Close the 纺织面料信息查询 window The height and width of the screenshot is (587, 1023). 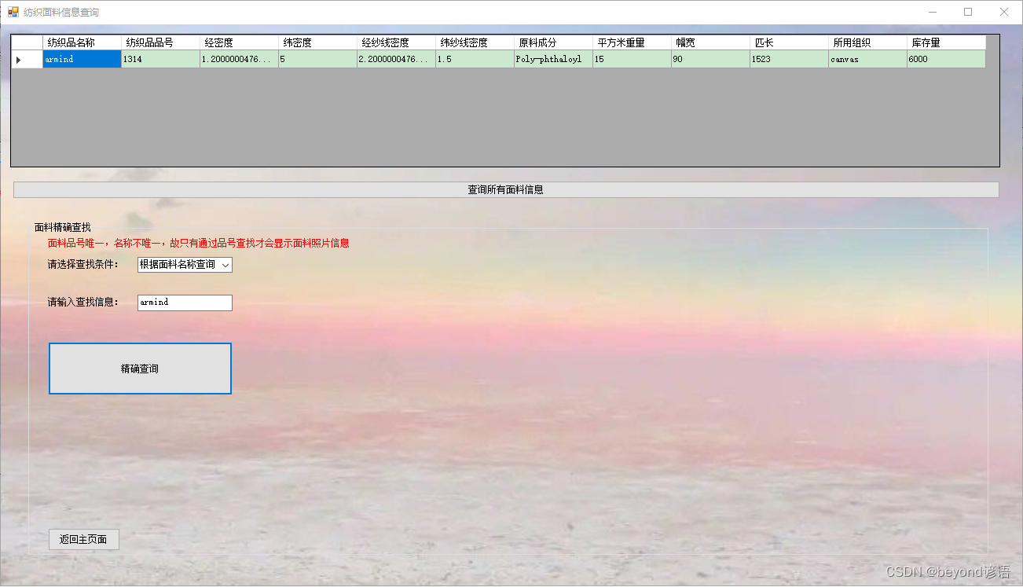(x=1004, y=13)
